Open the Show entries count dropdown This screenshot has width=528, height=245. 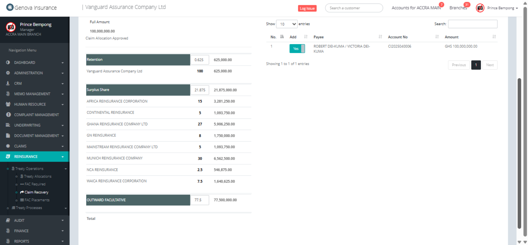pos(286,24)
